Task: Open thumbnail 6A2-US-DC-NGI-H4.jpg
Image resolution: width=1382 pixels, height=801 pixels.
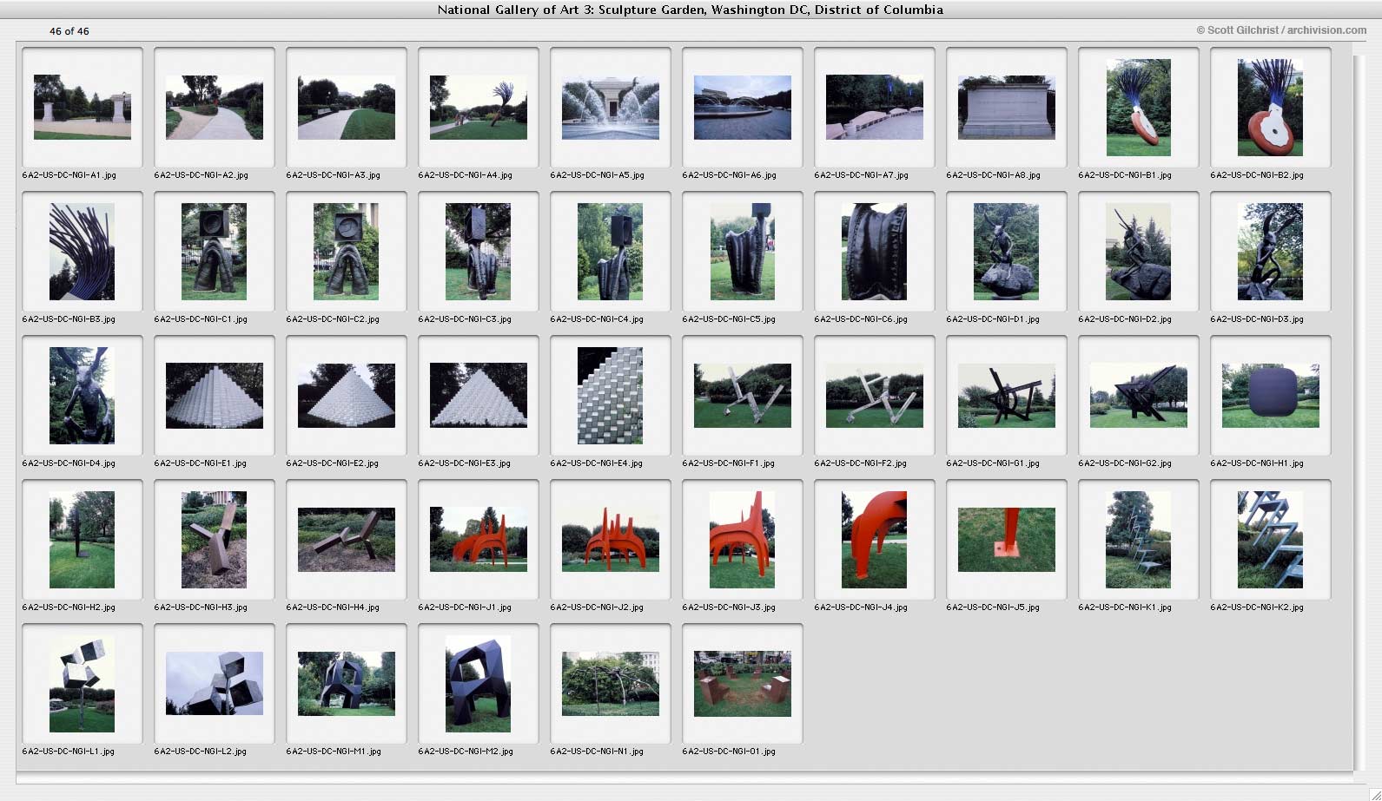Action: coord(347,540)
